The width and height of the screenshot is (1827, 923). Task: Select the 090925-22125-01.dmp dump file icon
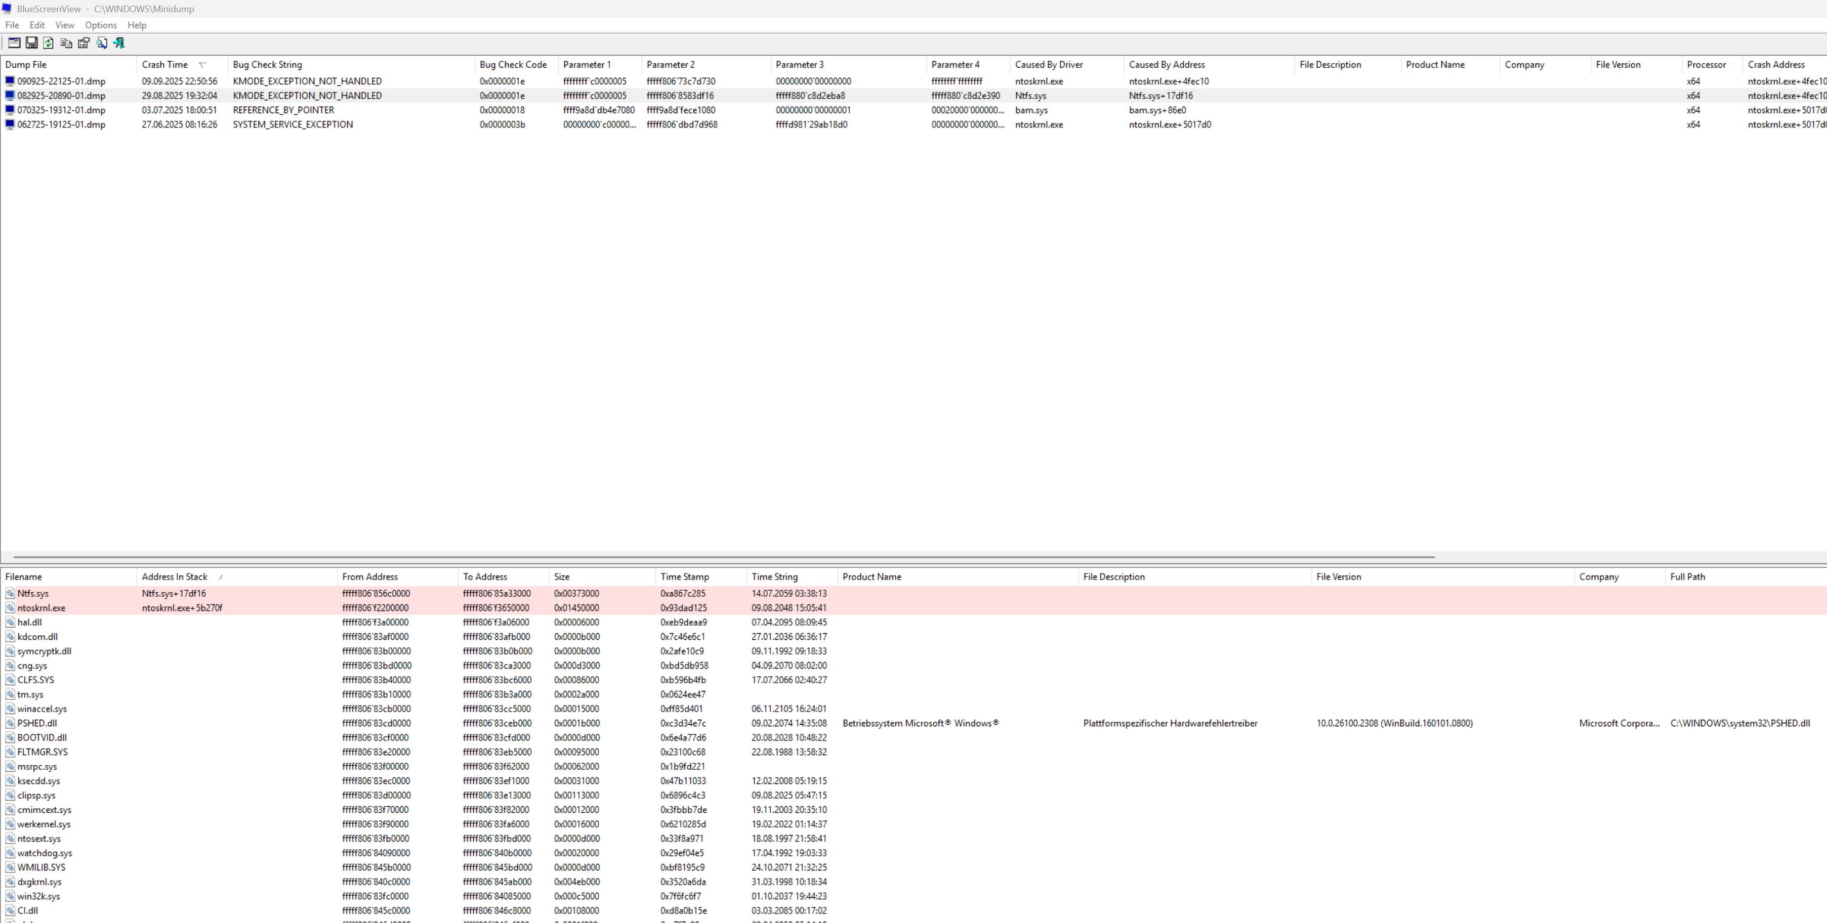(x=10, y=81)
